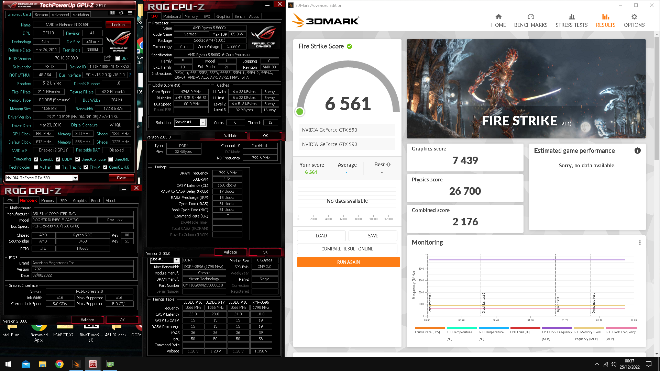
Task: Click the LOAD button in 3DMark
Action: click(321, 236)
